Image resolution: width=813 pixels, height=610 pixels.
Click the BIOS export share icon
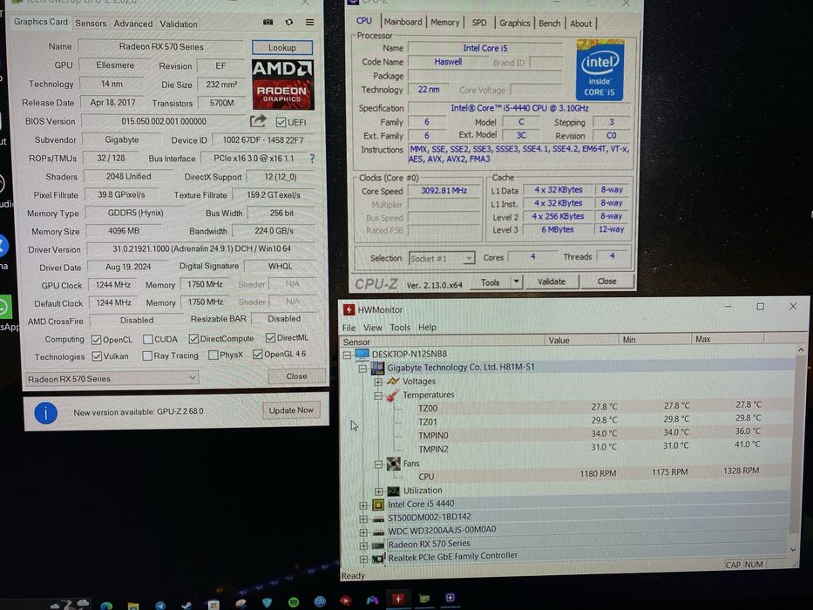click(258, 121)
